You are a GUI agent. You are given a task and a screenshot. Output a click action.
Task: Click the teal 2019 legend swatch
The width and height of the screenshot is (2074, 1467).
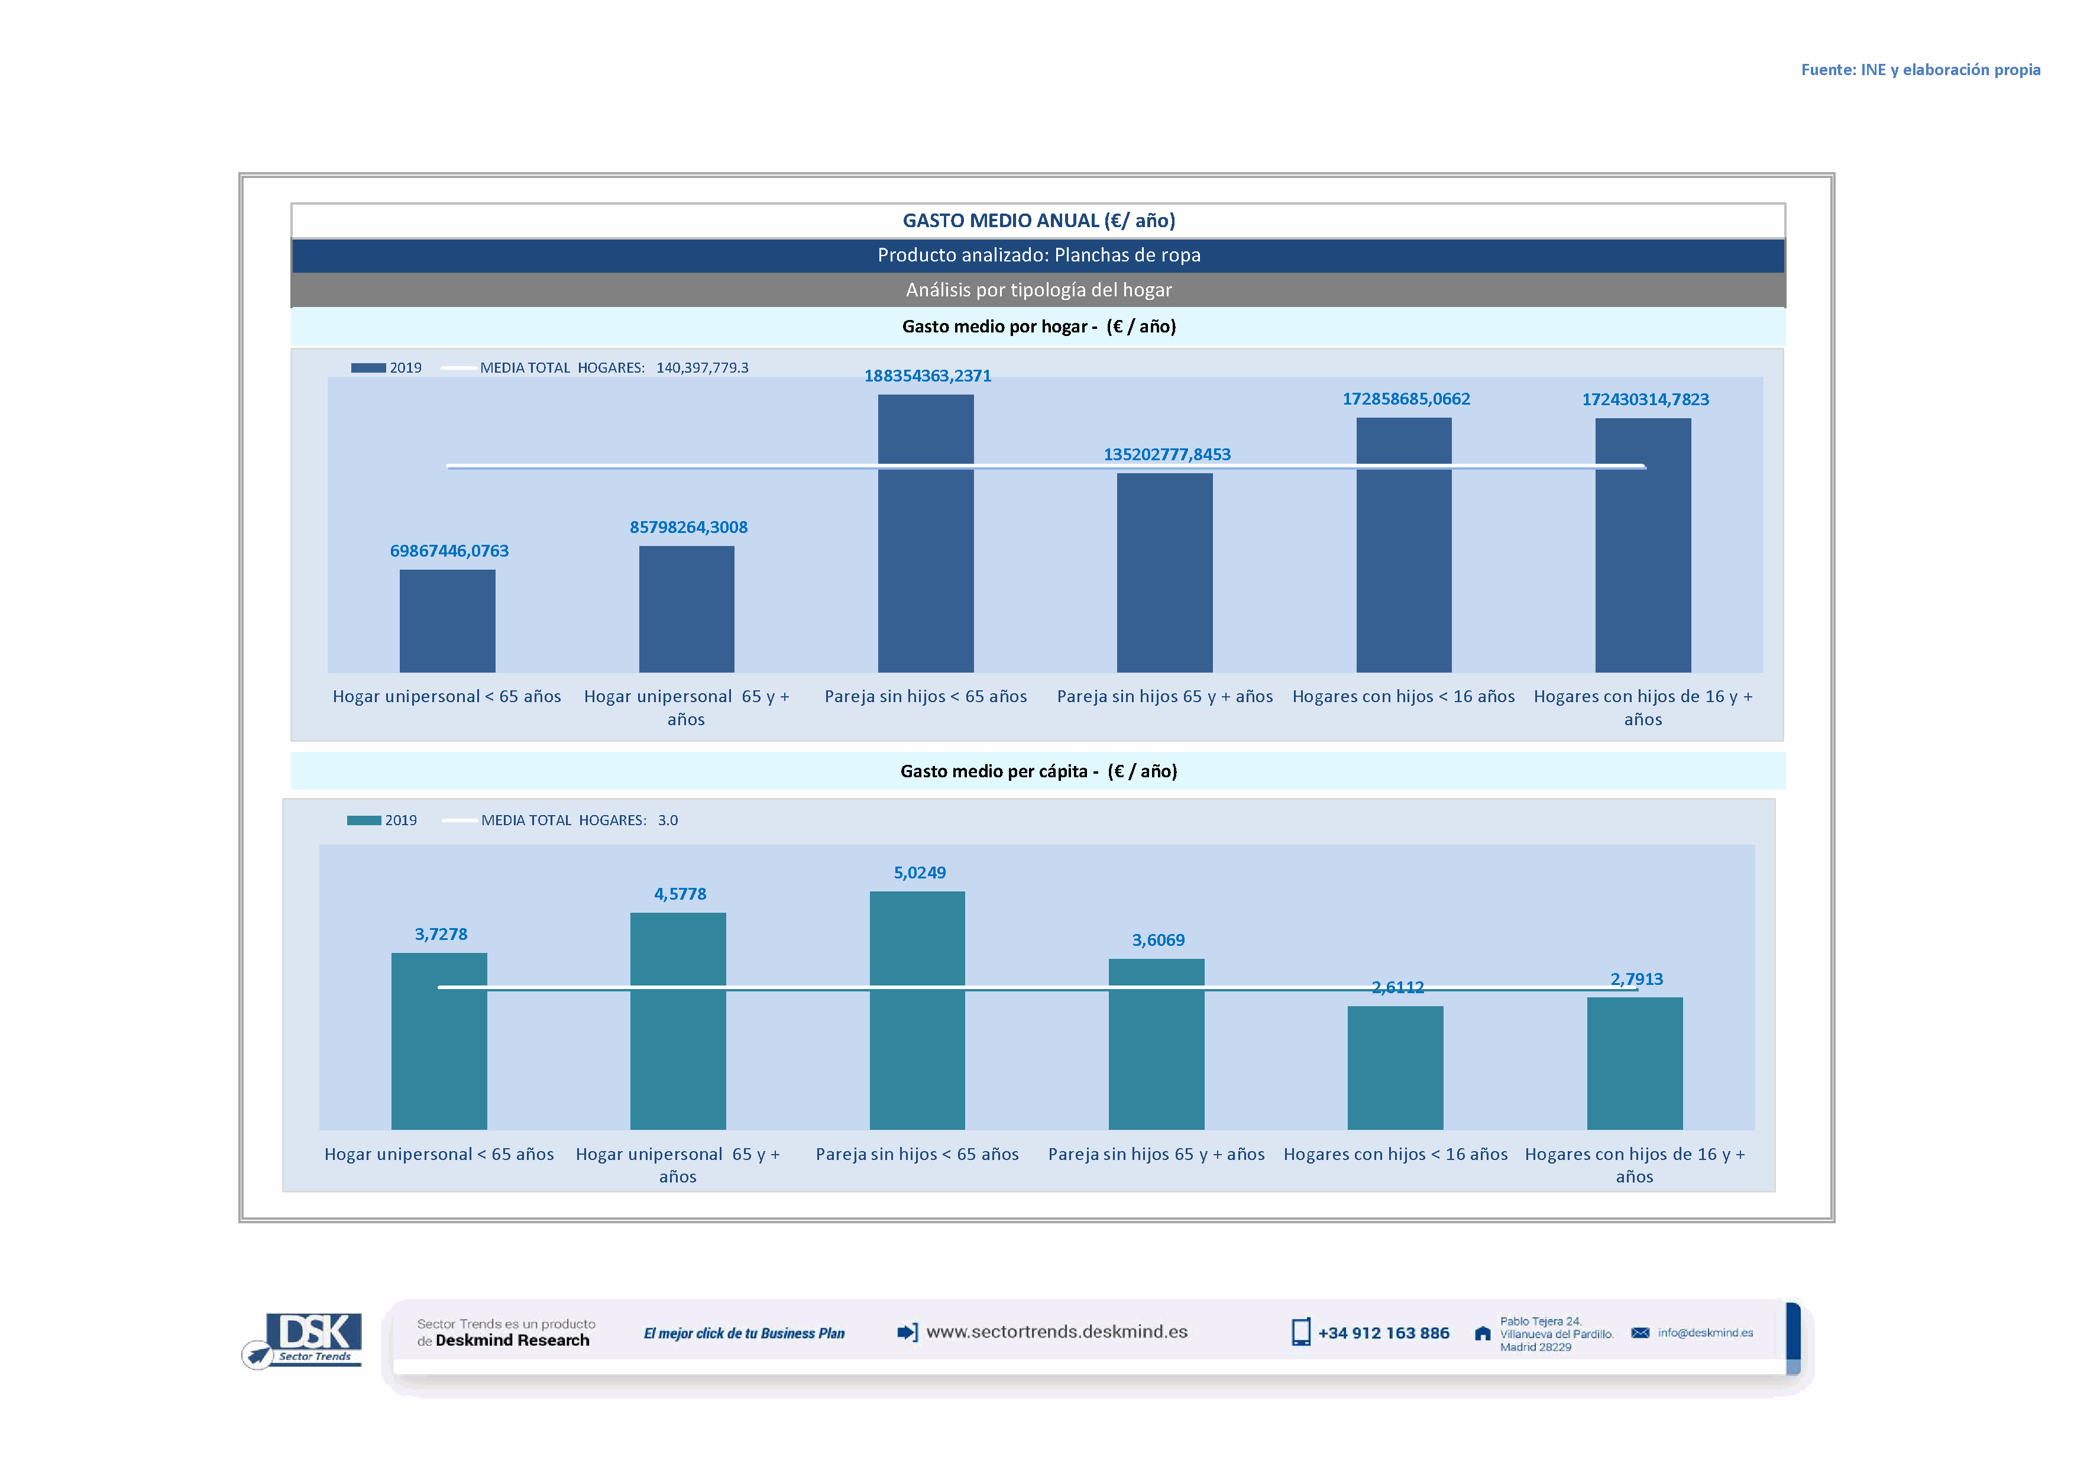pyautogui.click(x=364, y=820)
